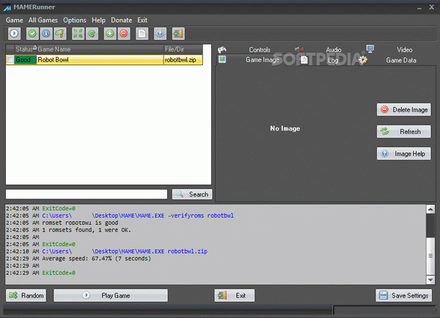Open the All Games menu
The width and height of the screenshot is (440, 318).
pos(43,21)
